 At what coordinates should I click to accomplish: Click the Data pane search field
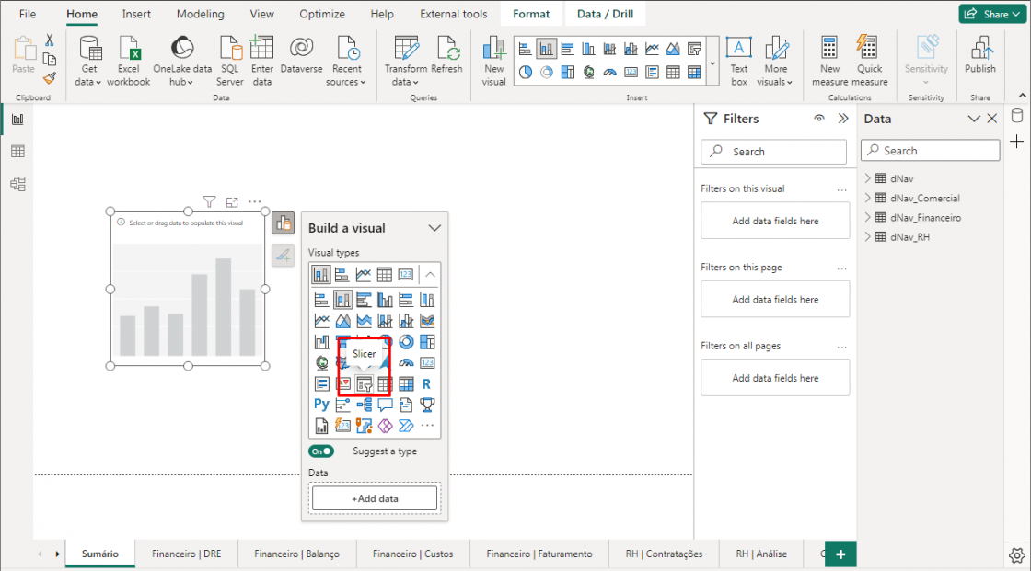coord(930,151)
